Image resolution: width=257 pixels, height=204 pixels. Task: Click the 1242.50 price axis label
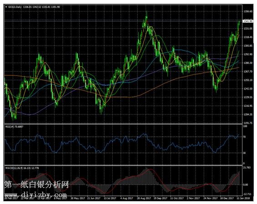(248, 89)
